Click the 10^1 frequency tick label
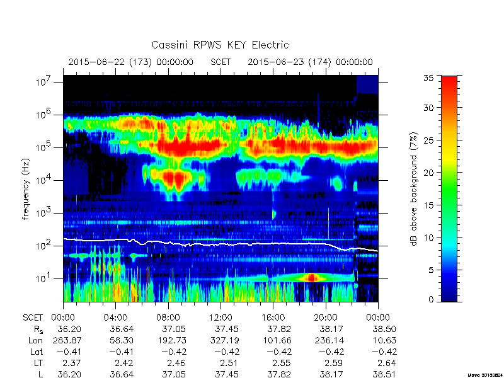This screenshot has height=378, width=504. pyautogui.click(x=43, y=278)
